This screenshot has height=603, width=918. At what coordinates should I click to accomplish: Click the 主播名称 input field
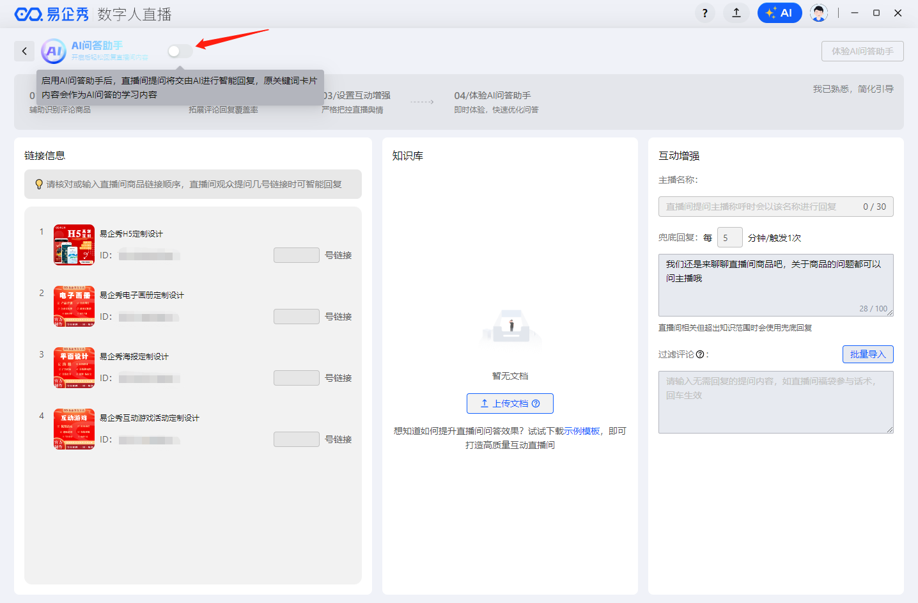pyautogui.click(x=776, y=207)
